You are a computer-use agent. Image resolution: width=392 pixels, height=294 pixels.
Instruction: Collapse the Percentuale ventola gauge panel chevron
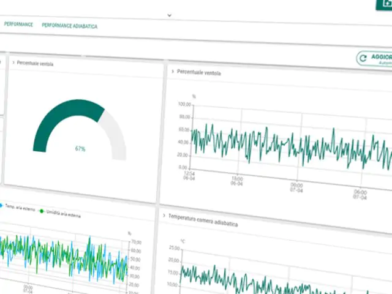(x=12, y=62)
